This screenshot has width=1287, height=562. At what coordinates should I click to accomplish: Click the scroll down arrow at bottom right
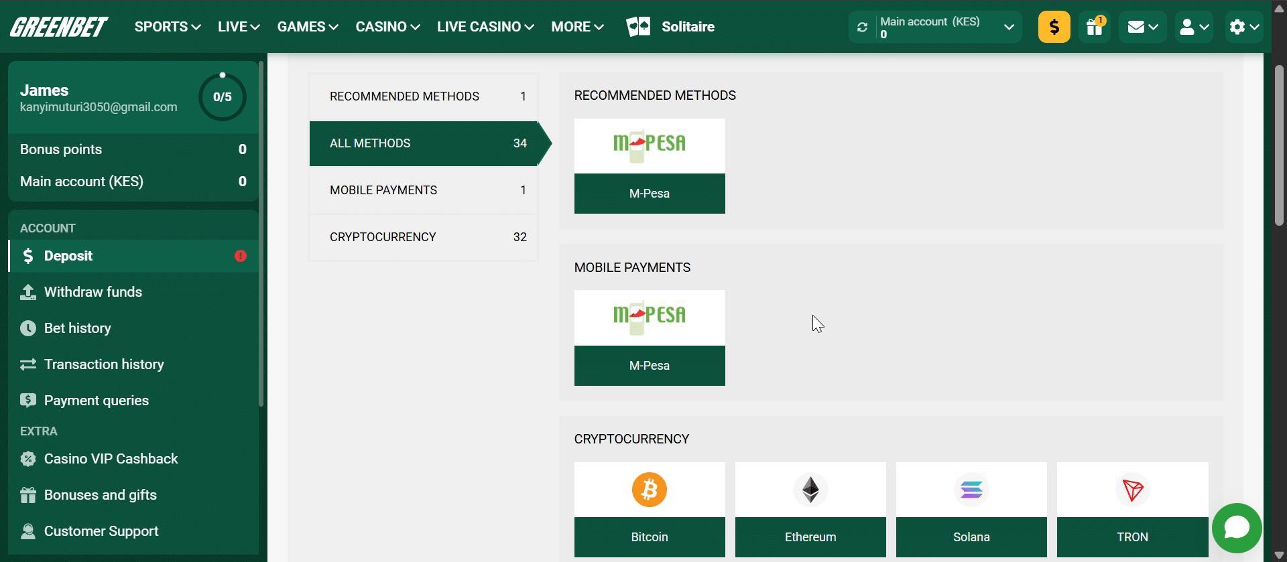(1279, 555)
